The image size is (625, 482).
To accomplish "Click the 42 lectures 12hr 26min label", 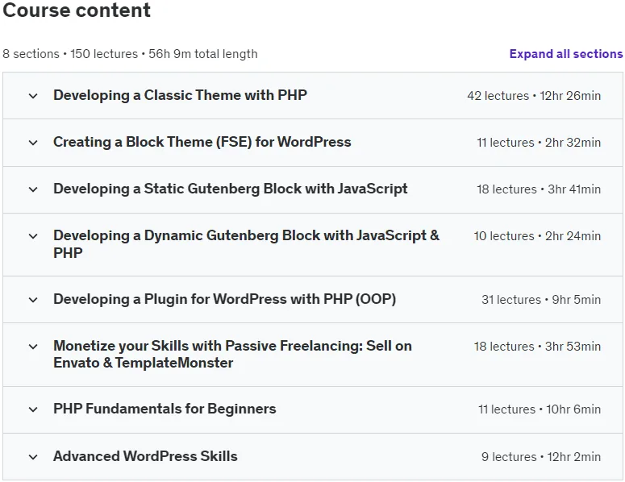I will click(534, 96).
